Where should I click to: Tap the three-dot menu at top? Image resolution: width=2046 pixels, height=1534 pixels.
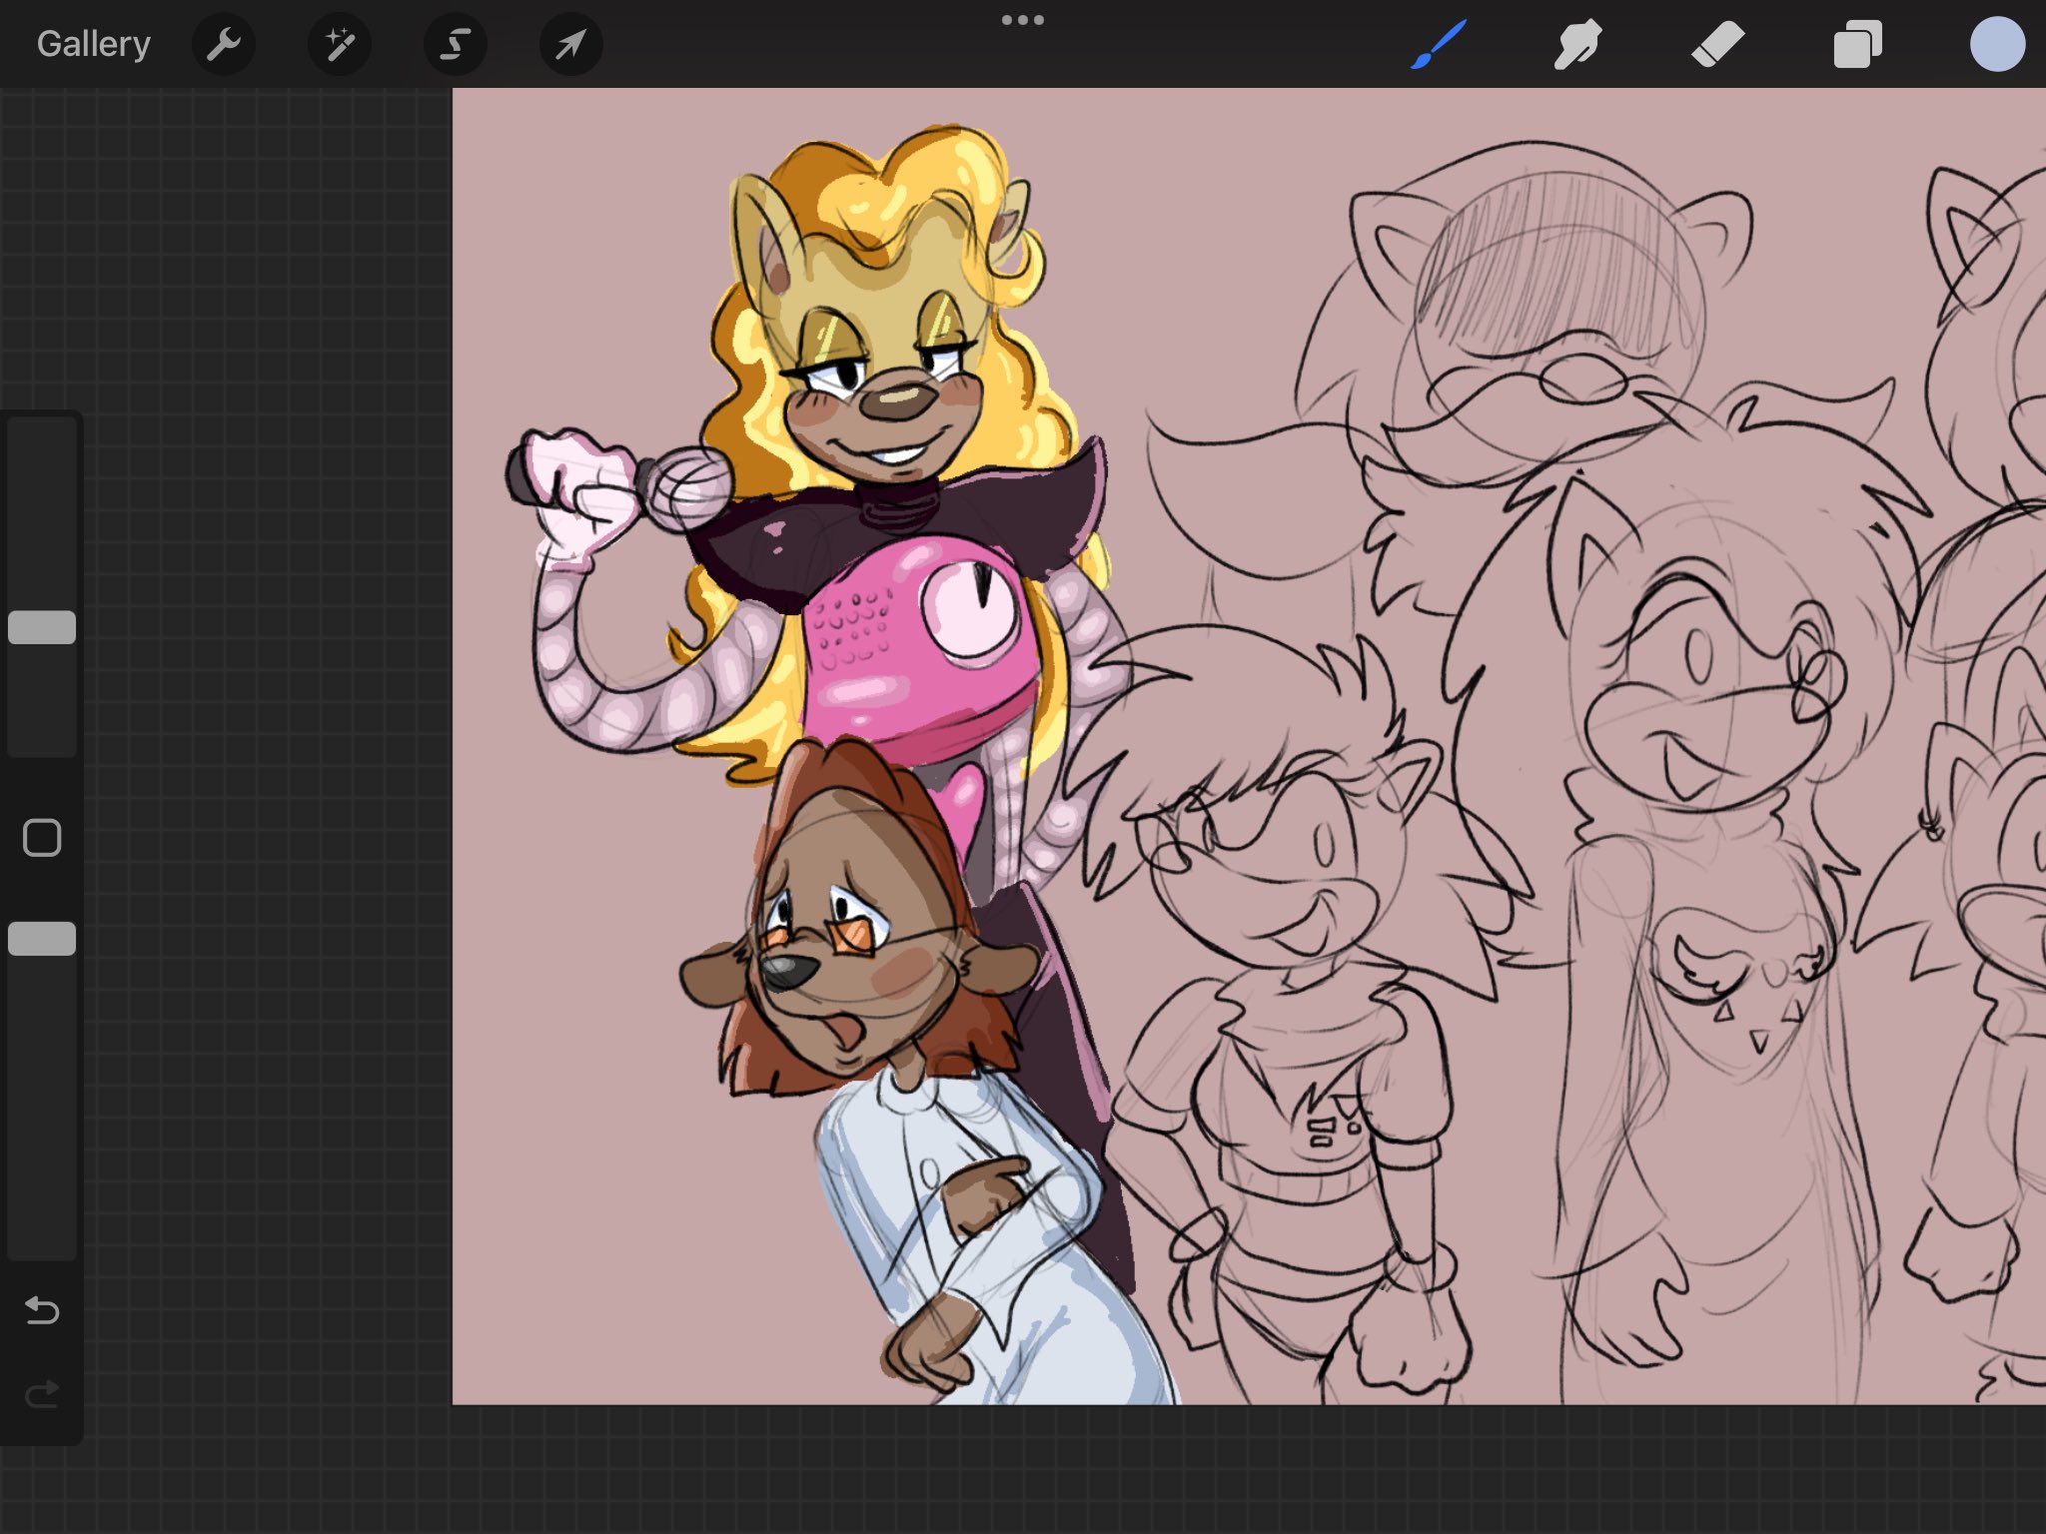(1022, 20)
